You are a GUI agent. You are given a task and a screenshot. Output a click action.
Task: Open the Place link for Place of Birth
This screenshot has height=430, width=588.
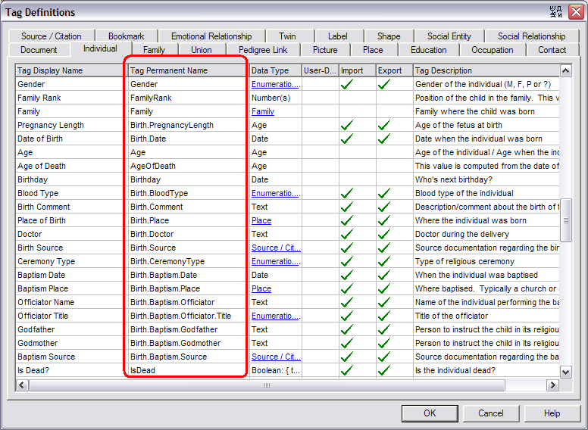pos(261,220)
